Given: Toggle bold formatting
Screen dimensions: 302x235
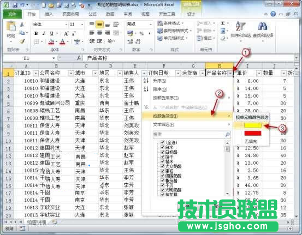Looking at the screenshot, I should tap(36, 33).
